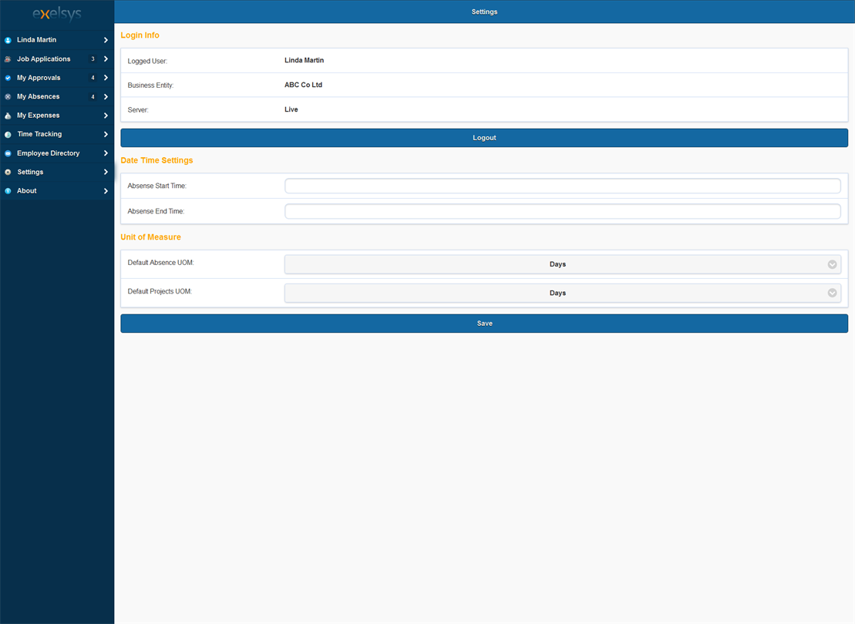855x624 pixels.
Task: Click the Absense End Time label
Action: pos(156,211)
